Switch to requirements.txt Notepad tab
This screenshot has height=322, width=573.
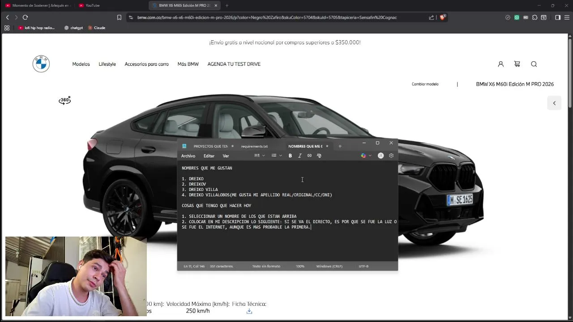(254, 146)
